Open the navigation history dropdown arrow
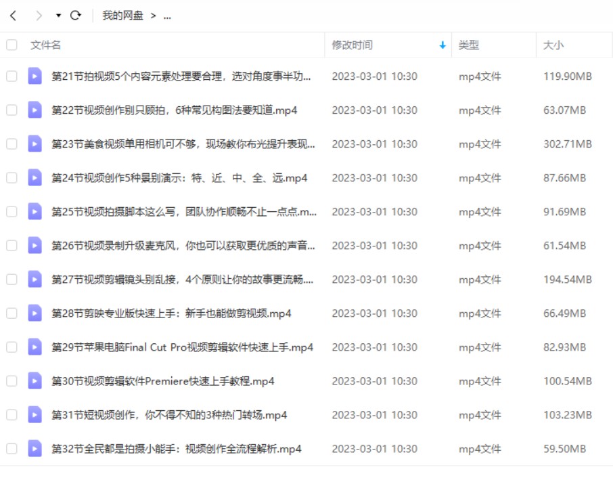613x484 pixels. 58,16
